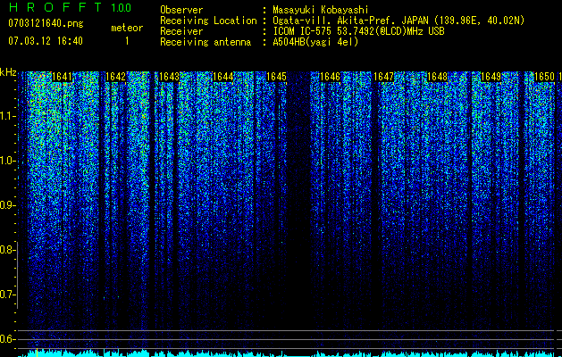
Task: Click the Ogata-vill. Akita-Pref. JAPAN location text
Action: 398,21
